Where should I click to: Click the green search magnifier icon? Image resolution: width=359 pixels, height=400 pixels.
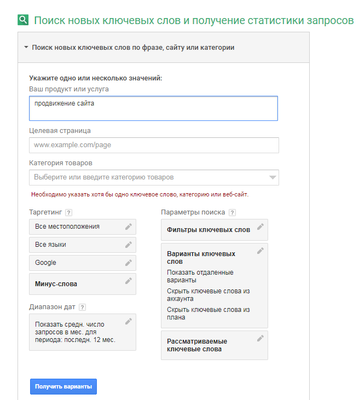click(x=23, y=21)
